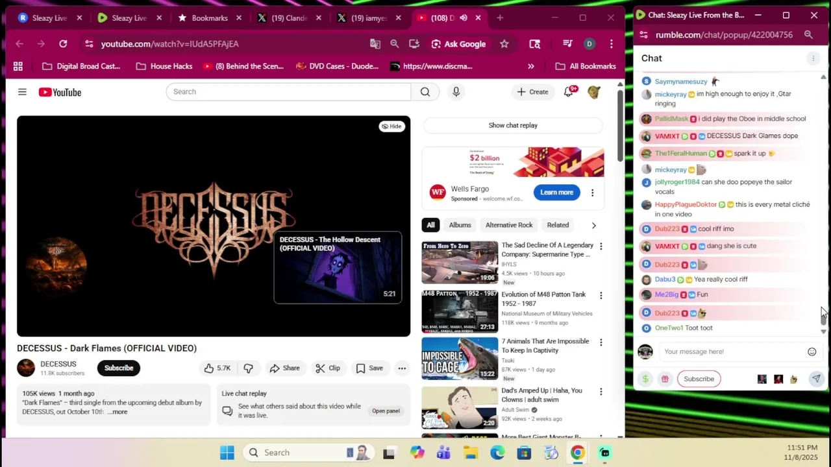
Task: Send chat message with paper plane icon
Action: (x=816, y=379)
